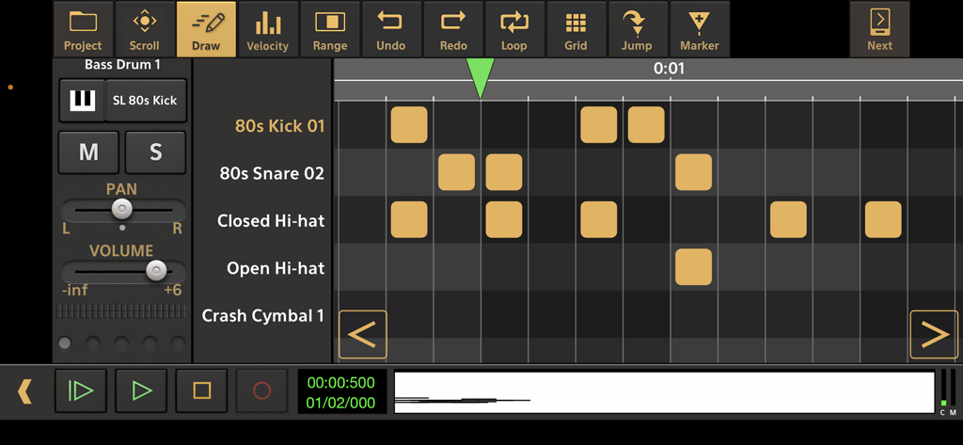Screen dimensions: 963x445
Task: Play from start button
Action: pyautogui.click(x=81, y=391)
